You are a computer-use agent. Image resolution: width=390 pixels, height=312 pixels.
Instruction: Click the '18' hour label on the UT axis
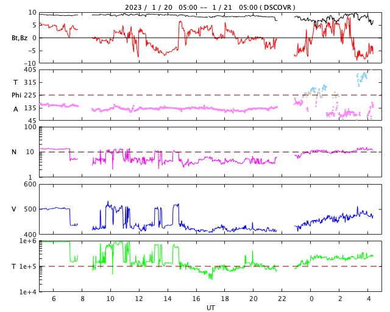(x=225, y=299)
